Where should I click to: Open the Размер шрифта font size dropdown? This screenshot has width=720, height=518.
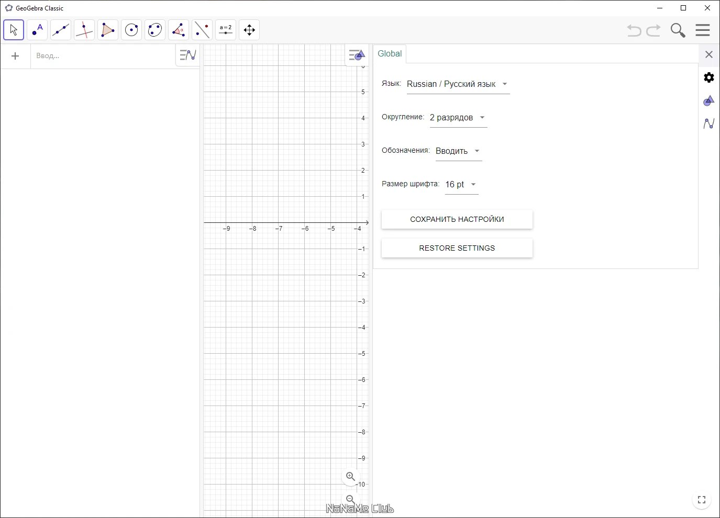pos(461,185)
